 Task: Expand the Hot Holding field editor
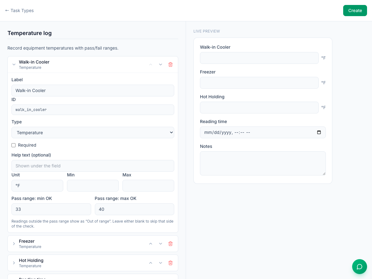pyautogui.click(x=14, y=263)
